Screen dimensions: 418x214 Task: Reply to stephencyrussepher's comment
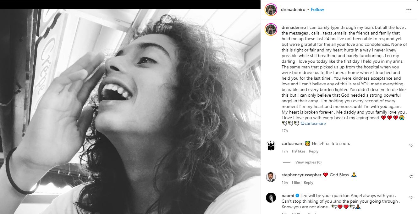[308, 183]
